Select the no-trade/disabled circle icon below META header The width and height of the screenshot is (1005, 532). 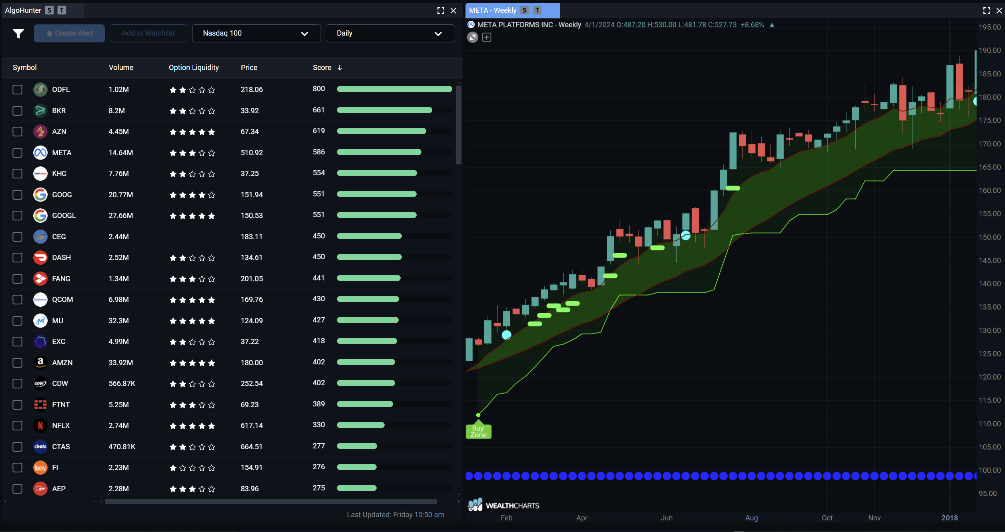(473, 37)
